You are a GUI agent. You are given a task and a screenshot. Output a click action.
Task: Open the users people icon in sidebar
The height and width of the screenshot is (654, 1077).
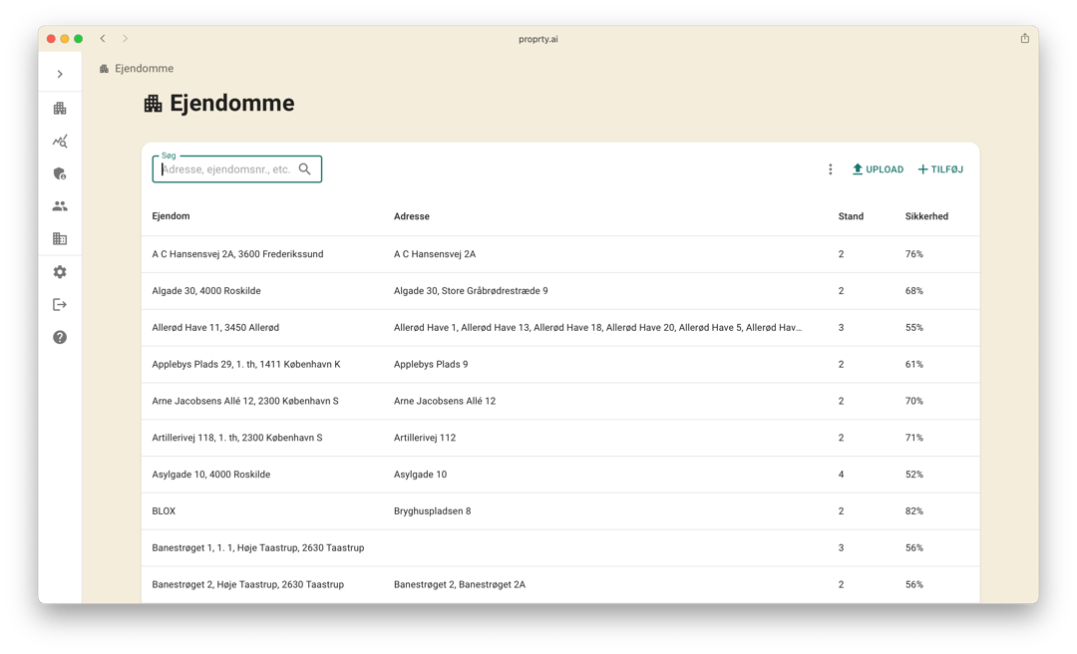pyautogui.click(x=60, y=206)
